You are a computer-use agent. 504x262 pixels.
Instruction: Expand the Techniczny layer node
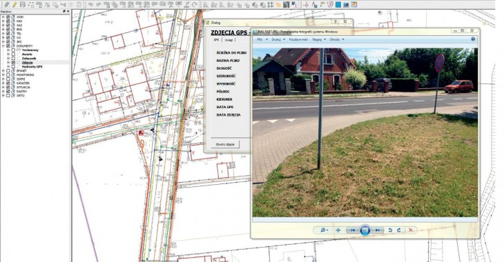click(x=8, y=50)
